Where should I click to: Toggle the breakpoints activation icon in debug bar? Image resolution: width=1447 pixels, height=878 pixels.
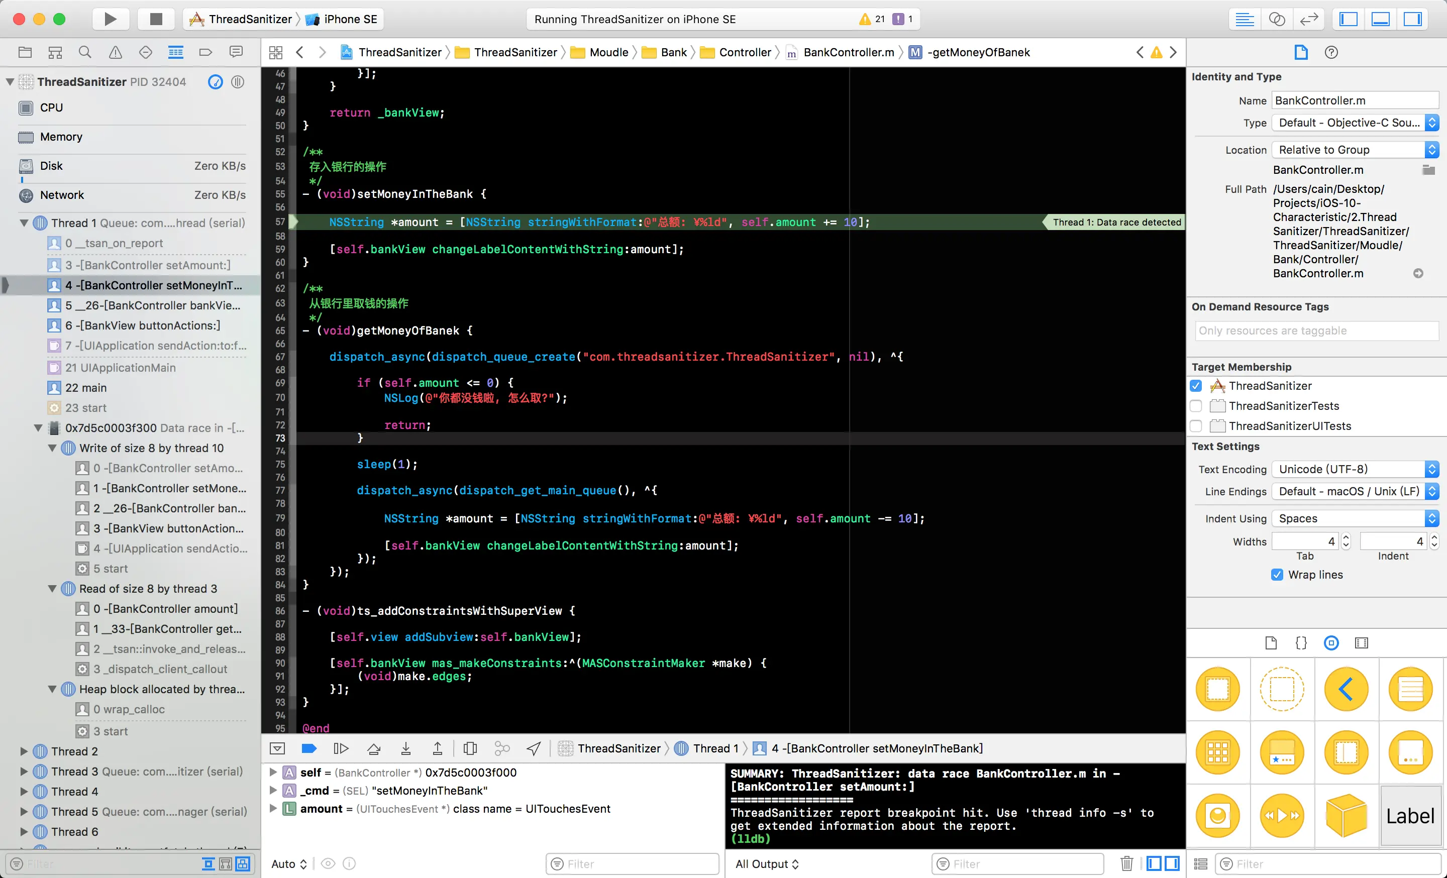tap(309, 748)
